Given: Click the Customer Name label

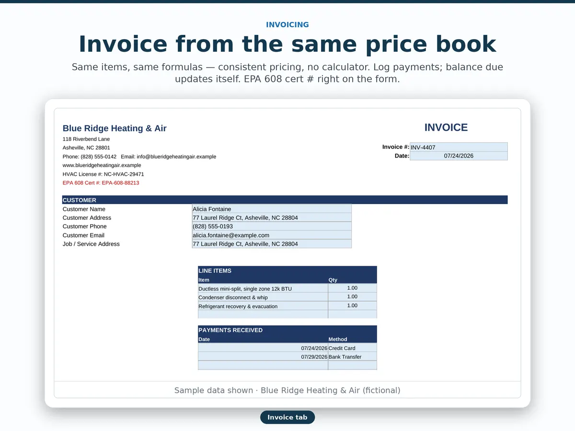Looking at the screenshot, I should pos(84,209).
